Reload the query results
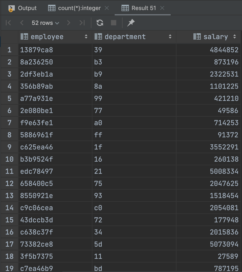 (100, 23)
